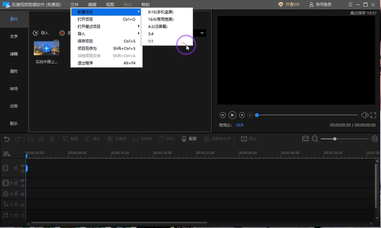381x228 pixels.
Task: Open the 编辑 menu
Action: (x=92, y=5)
